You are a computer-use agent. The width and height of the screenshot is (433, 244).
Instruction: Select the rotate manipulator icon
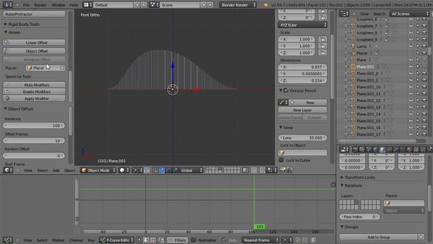pos(168,170)
